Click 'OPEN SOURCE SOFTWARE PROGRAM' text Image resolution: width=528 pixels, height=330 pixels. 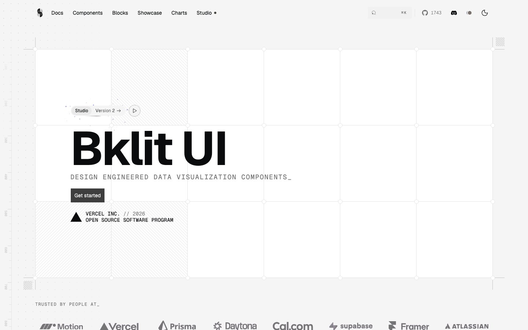[129, 220]
